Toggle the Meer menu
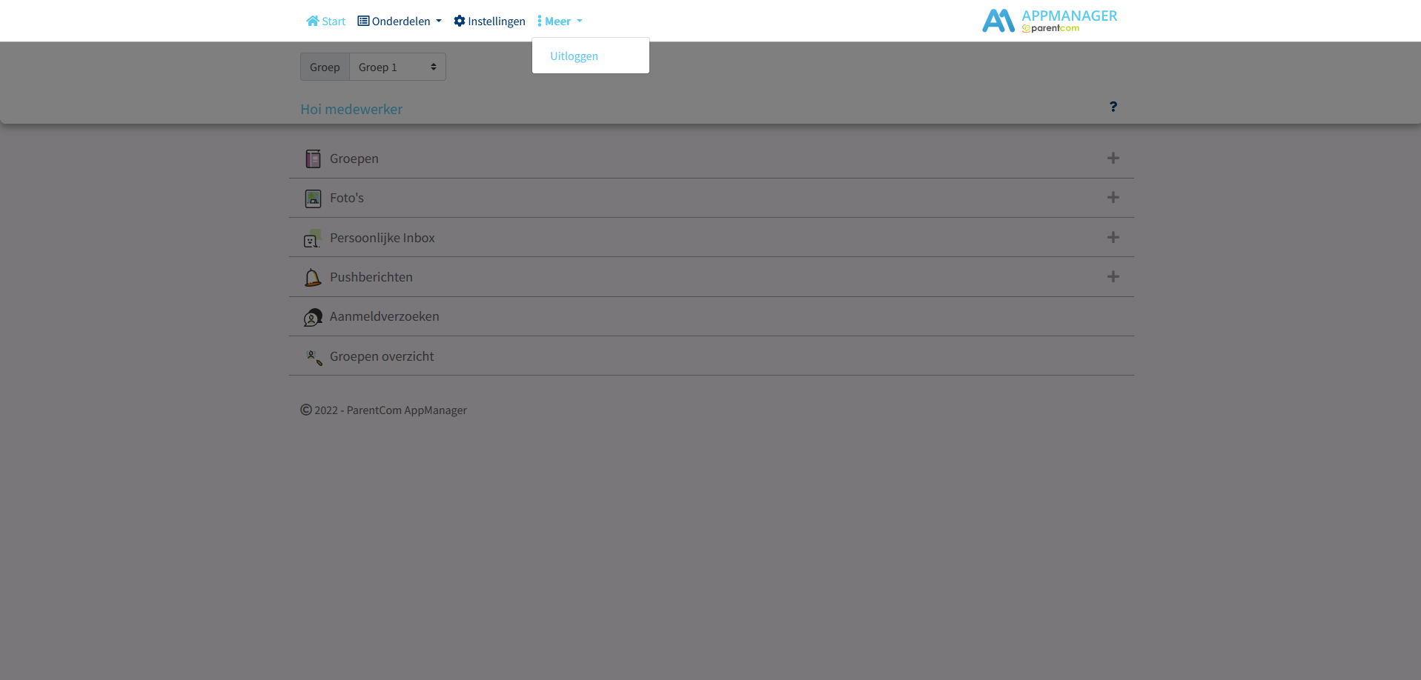1421x680 pixels. coord(560,21)
